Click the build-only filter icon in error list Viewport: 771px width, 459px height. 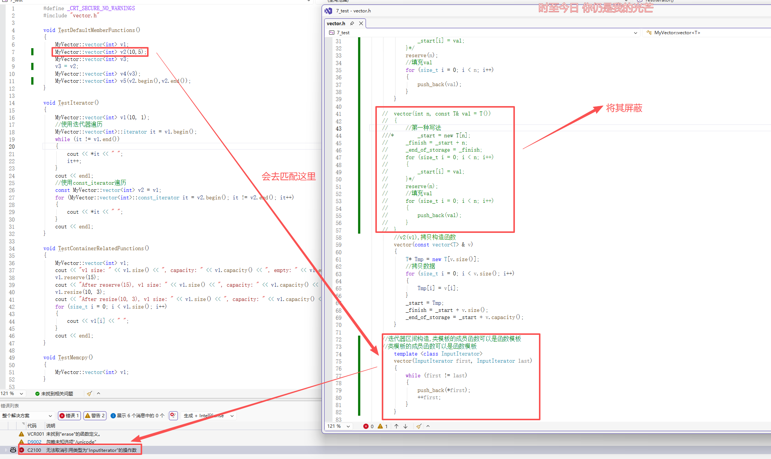[173, 415]
